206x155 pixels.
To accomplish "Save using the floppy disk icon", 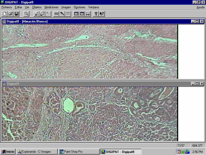I will (x=16, y=14).
